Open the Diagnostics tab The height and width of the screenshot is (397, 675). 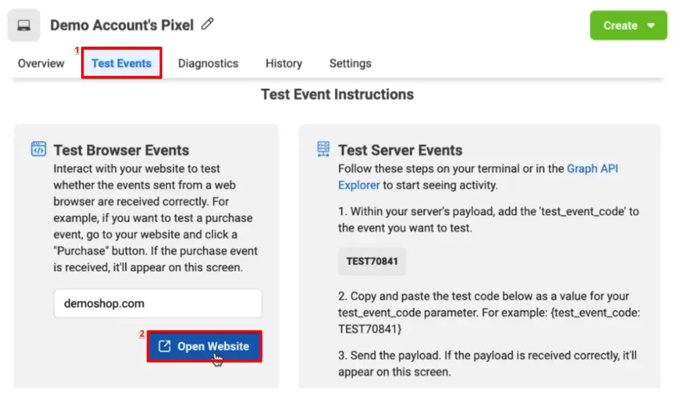pos(208,63)
